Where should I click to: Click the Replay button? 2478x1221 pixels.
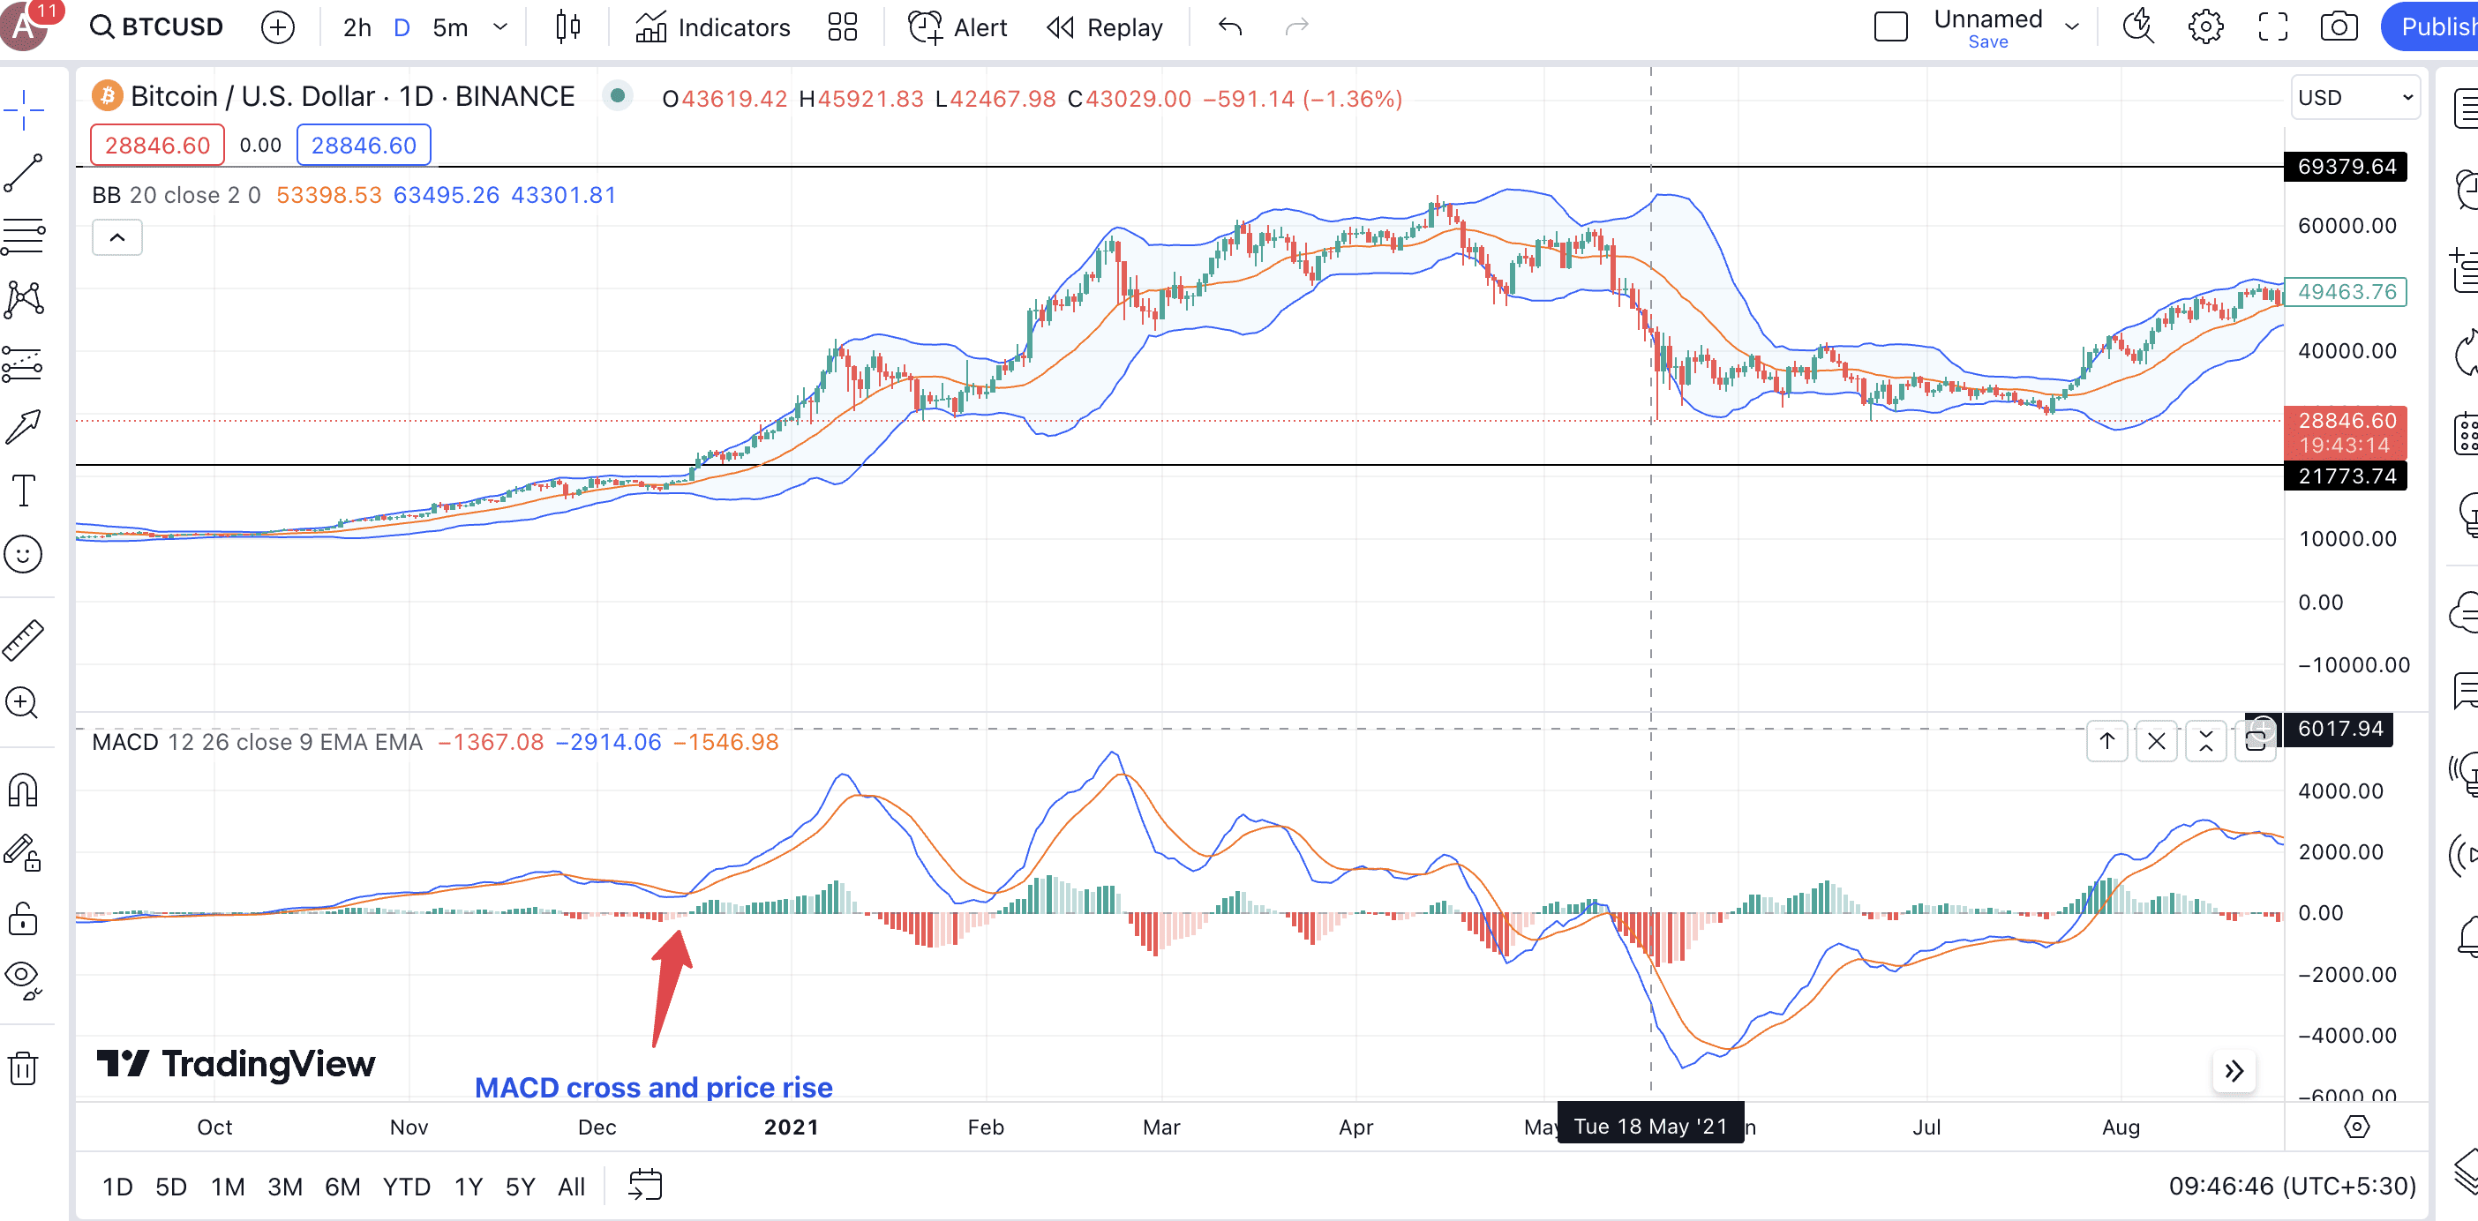1105,27
